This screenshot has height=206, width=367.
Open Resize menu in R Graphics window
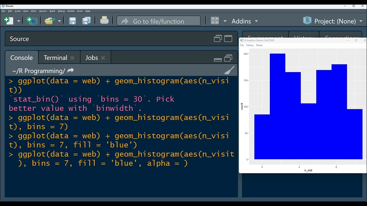259,45
